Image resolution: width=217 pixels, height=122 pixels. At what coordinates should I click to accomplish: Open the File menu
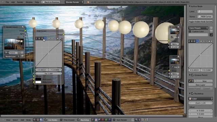[7, 2]
